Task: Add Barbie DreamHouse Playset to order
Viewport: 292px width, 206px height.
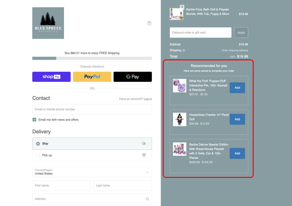Action: [x=237, y=154]
